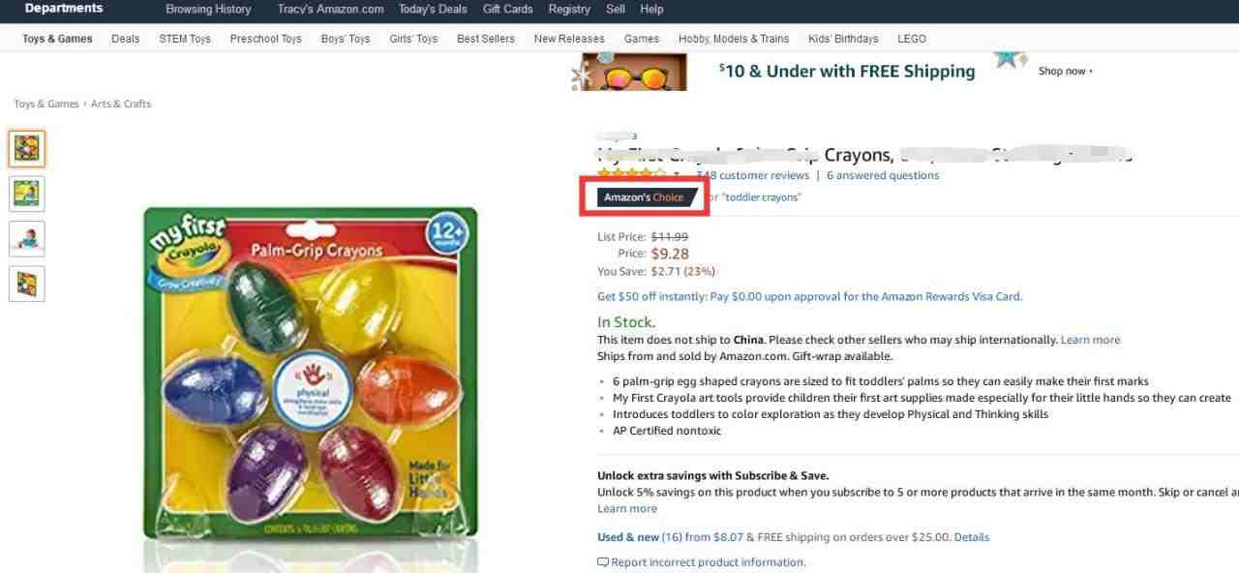Open the customer reviews link
This screenshot has height=573, width=1239.
point(752,175)
